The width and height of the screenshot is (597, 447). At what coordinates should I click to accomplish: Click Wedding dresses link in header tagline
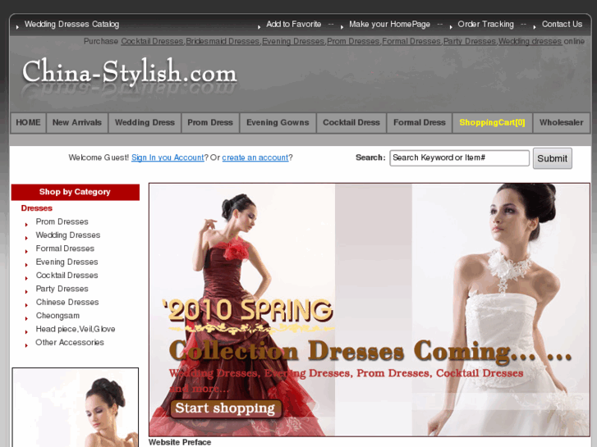point(530,42)
